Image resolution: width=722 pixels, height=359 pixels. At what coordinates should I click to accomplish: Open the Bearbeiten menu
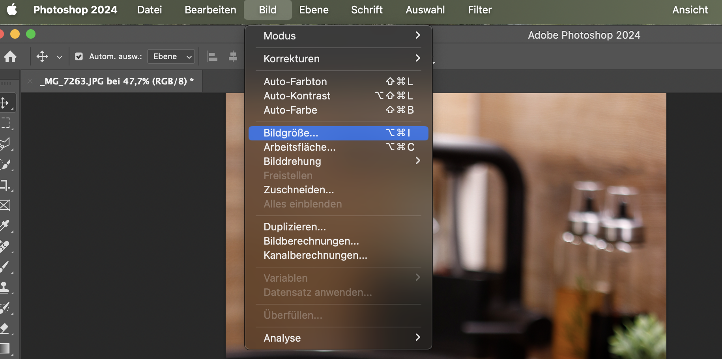tap(210, 9)
